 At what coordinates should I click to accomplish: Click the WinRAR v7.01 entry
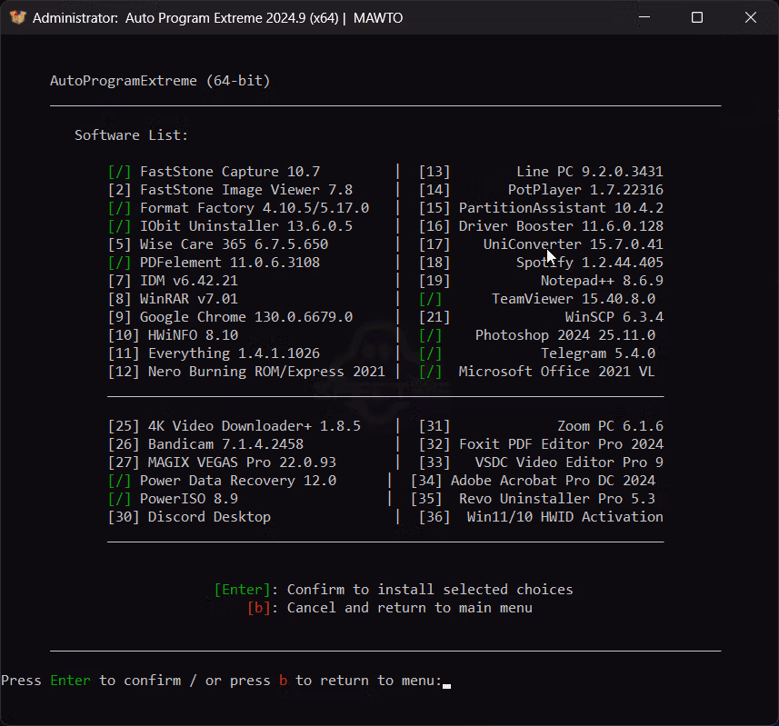point(173,299)
